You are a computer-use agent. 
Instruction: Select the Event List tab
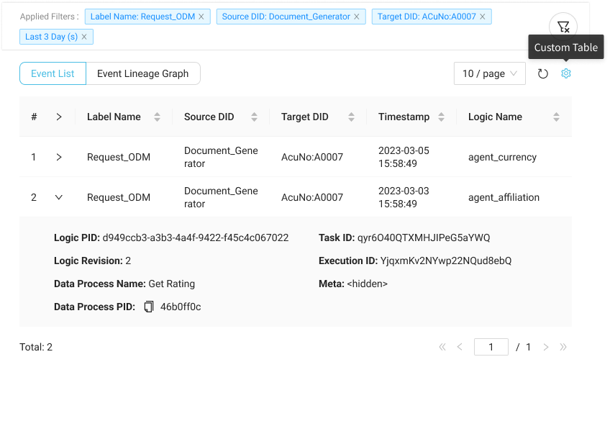(53, 73)
